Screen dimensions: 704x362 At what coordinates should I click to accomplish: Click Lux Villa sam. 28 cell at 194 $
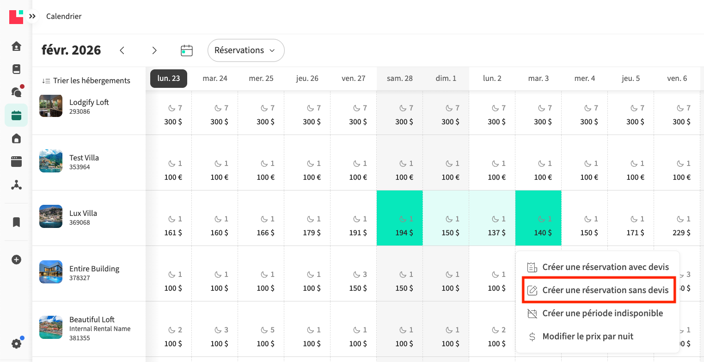400,218
